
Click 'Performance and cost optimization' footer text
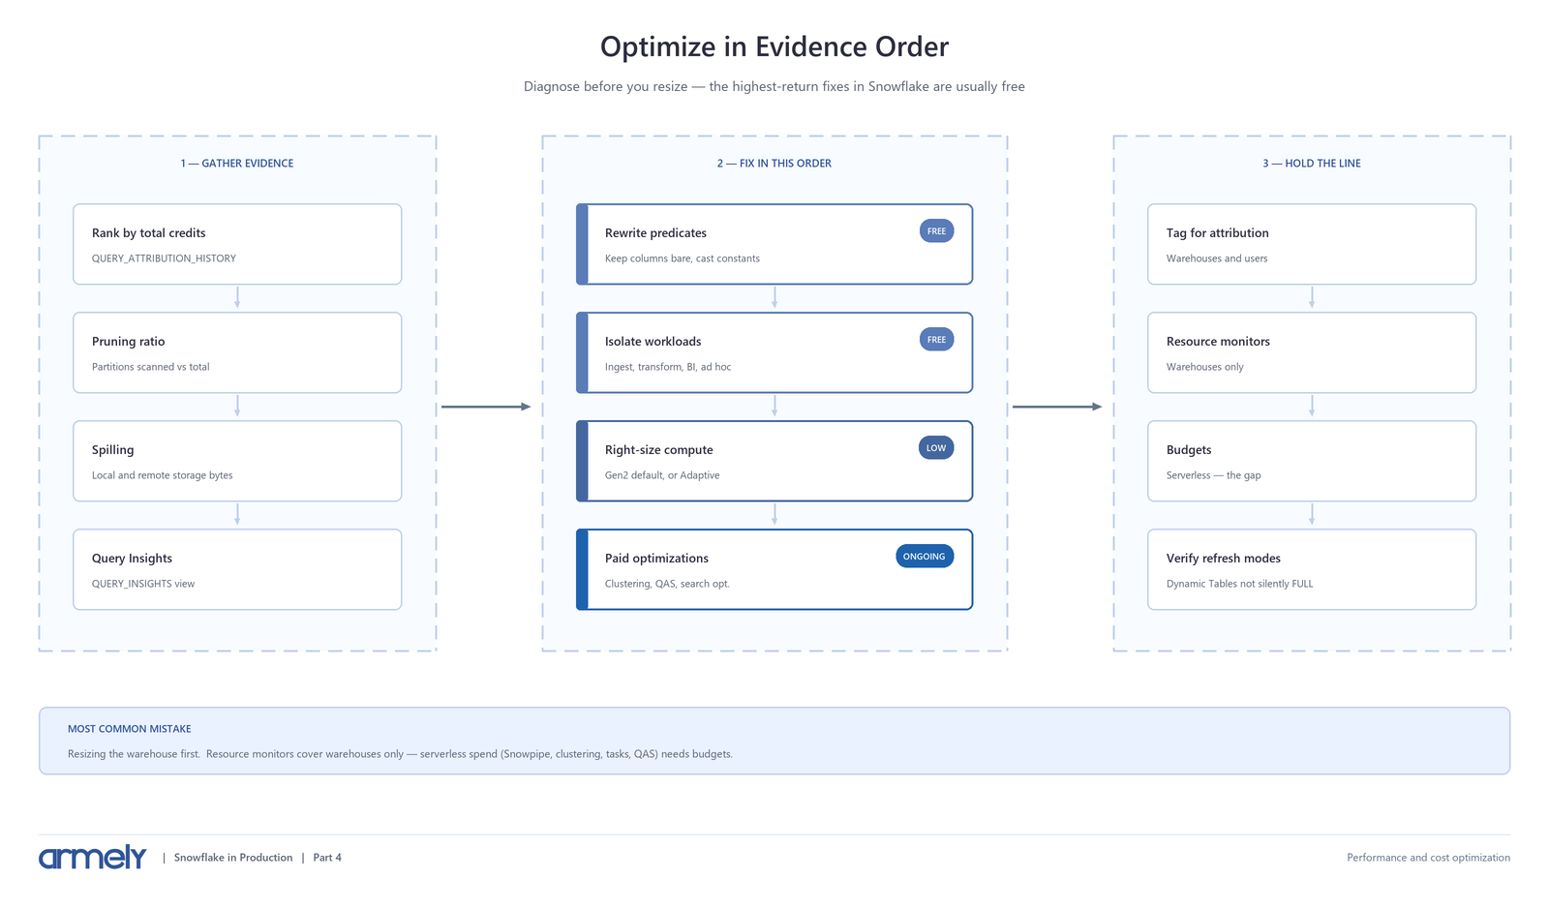[1428, 858]
